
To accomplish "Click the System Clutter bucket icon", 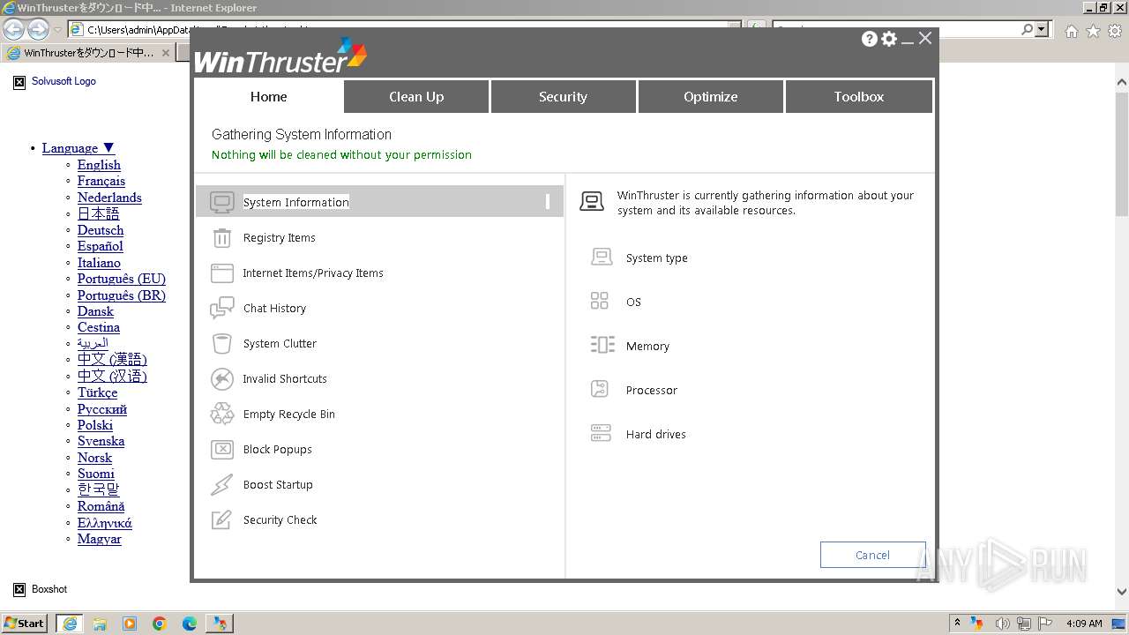I will click(x=222, y=343).
